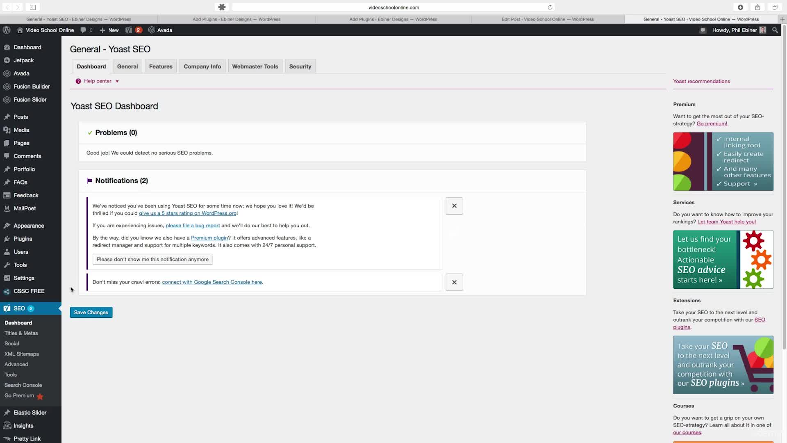Go back in browser history
Viewport: 787px width, 443px height.
[x=7, y=7]
